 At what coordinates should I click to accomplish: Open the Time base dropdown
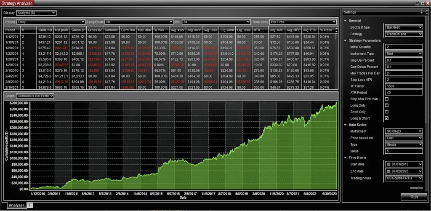tap(303, 22)
